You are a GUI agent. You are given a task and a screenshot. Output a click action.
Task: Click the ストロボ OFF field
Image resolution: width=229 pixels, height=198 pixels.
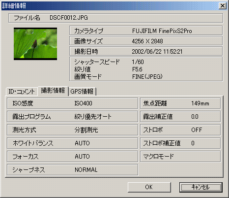[x=180, y=130]
